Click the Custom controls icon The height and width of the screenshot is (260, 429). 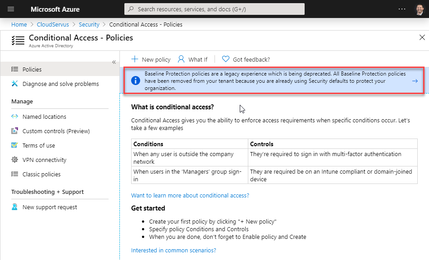point(14,131)
